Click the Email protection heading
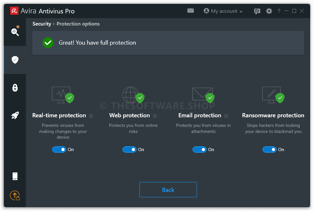314x211 pixels. pos(200,115)
